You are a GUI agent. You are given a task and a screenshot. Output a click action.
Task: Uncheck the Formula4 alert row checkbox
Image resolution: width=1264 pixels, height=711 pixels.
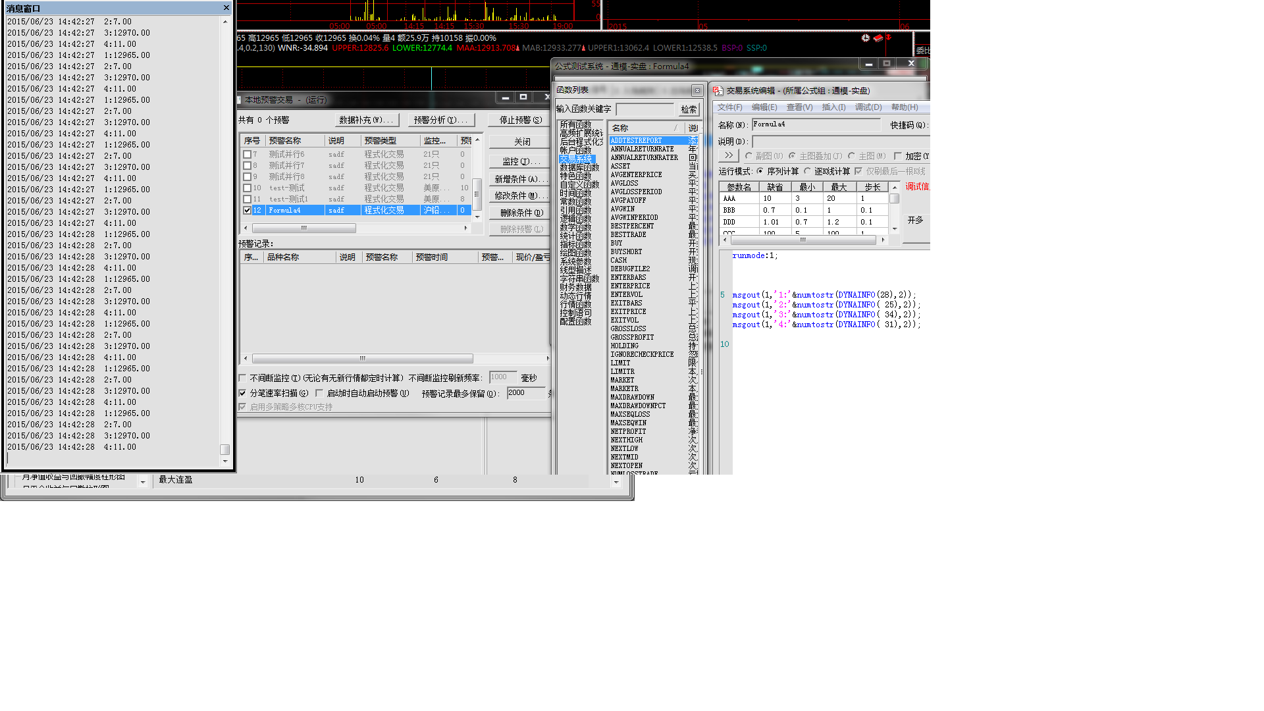point(247,211)
